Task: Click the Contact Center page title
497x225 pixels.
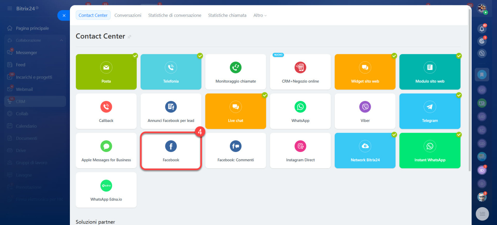Action: tap(100, 36)
